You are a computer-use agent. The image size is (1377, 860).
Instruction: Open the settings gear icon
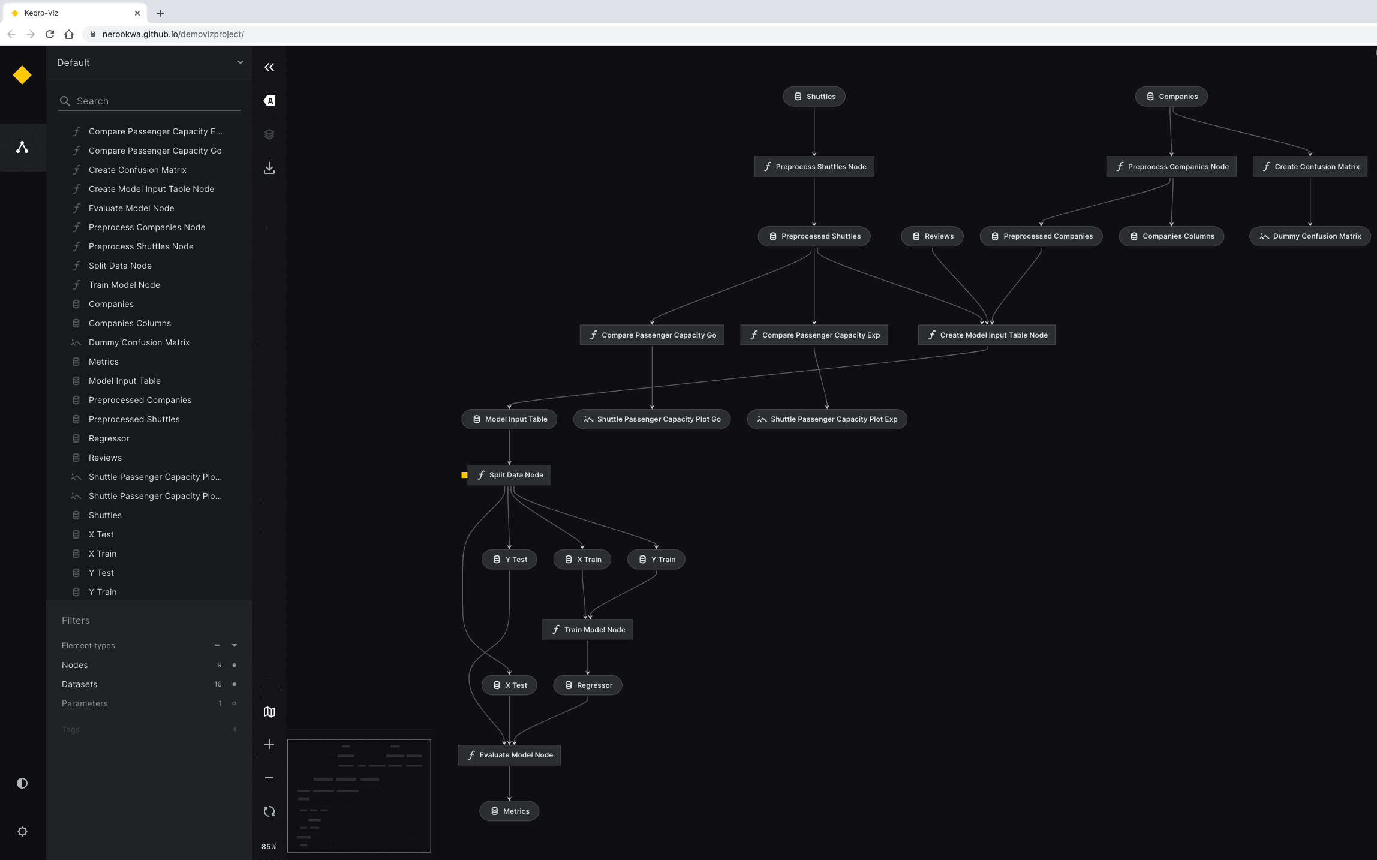22,832
